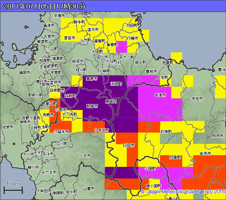Select the 直方市 label in yellow area
The height and width of the screenshot is (200, 226).
click(93, 30)
